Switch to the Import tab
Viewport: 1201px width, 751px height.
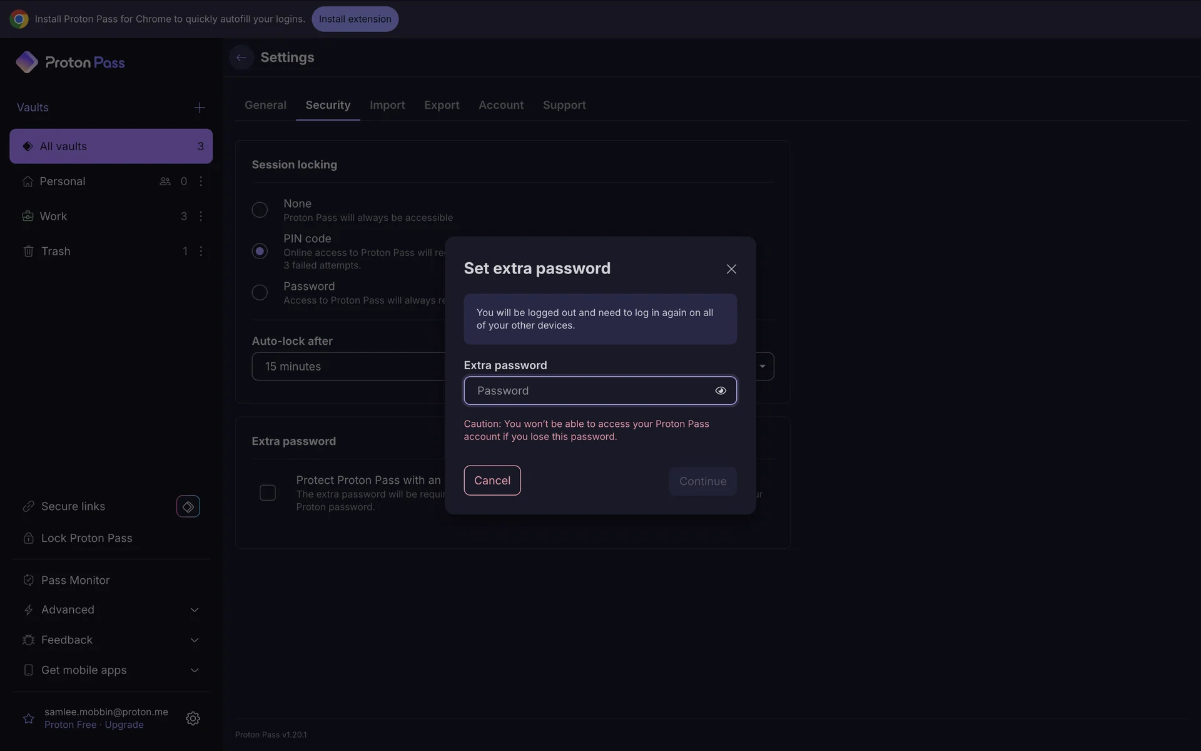tap(387, 105)
